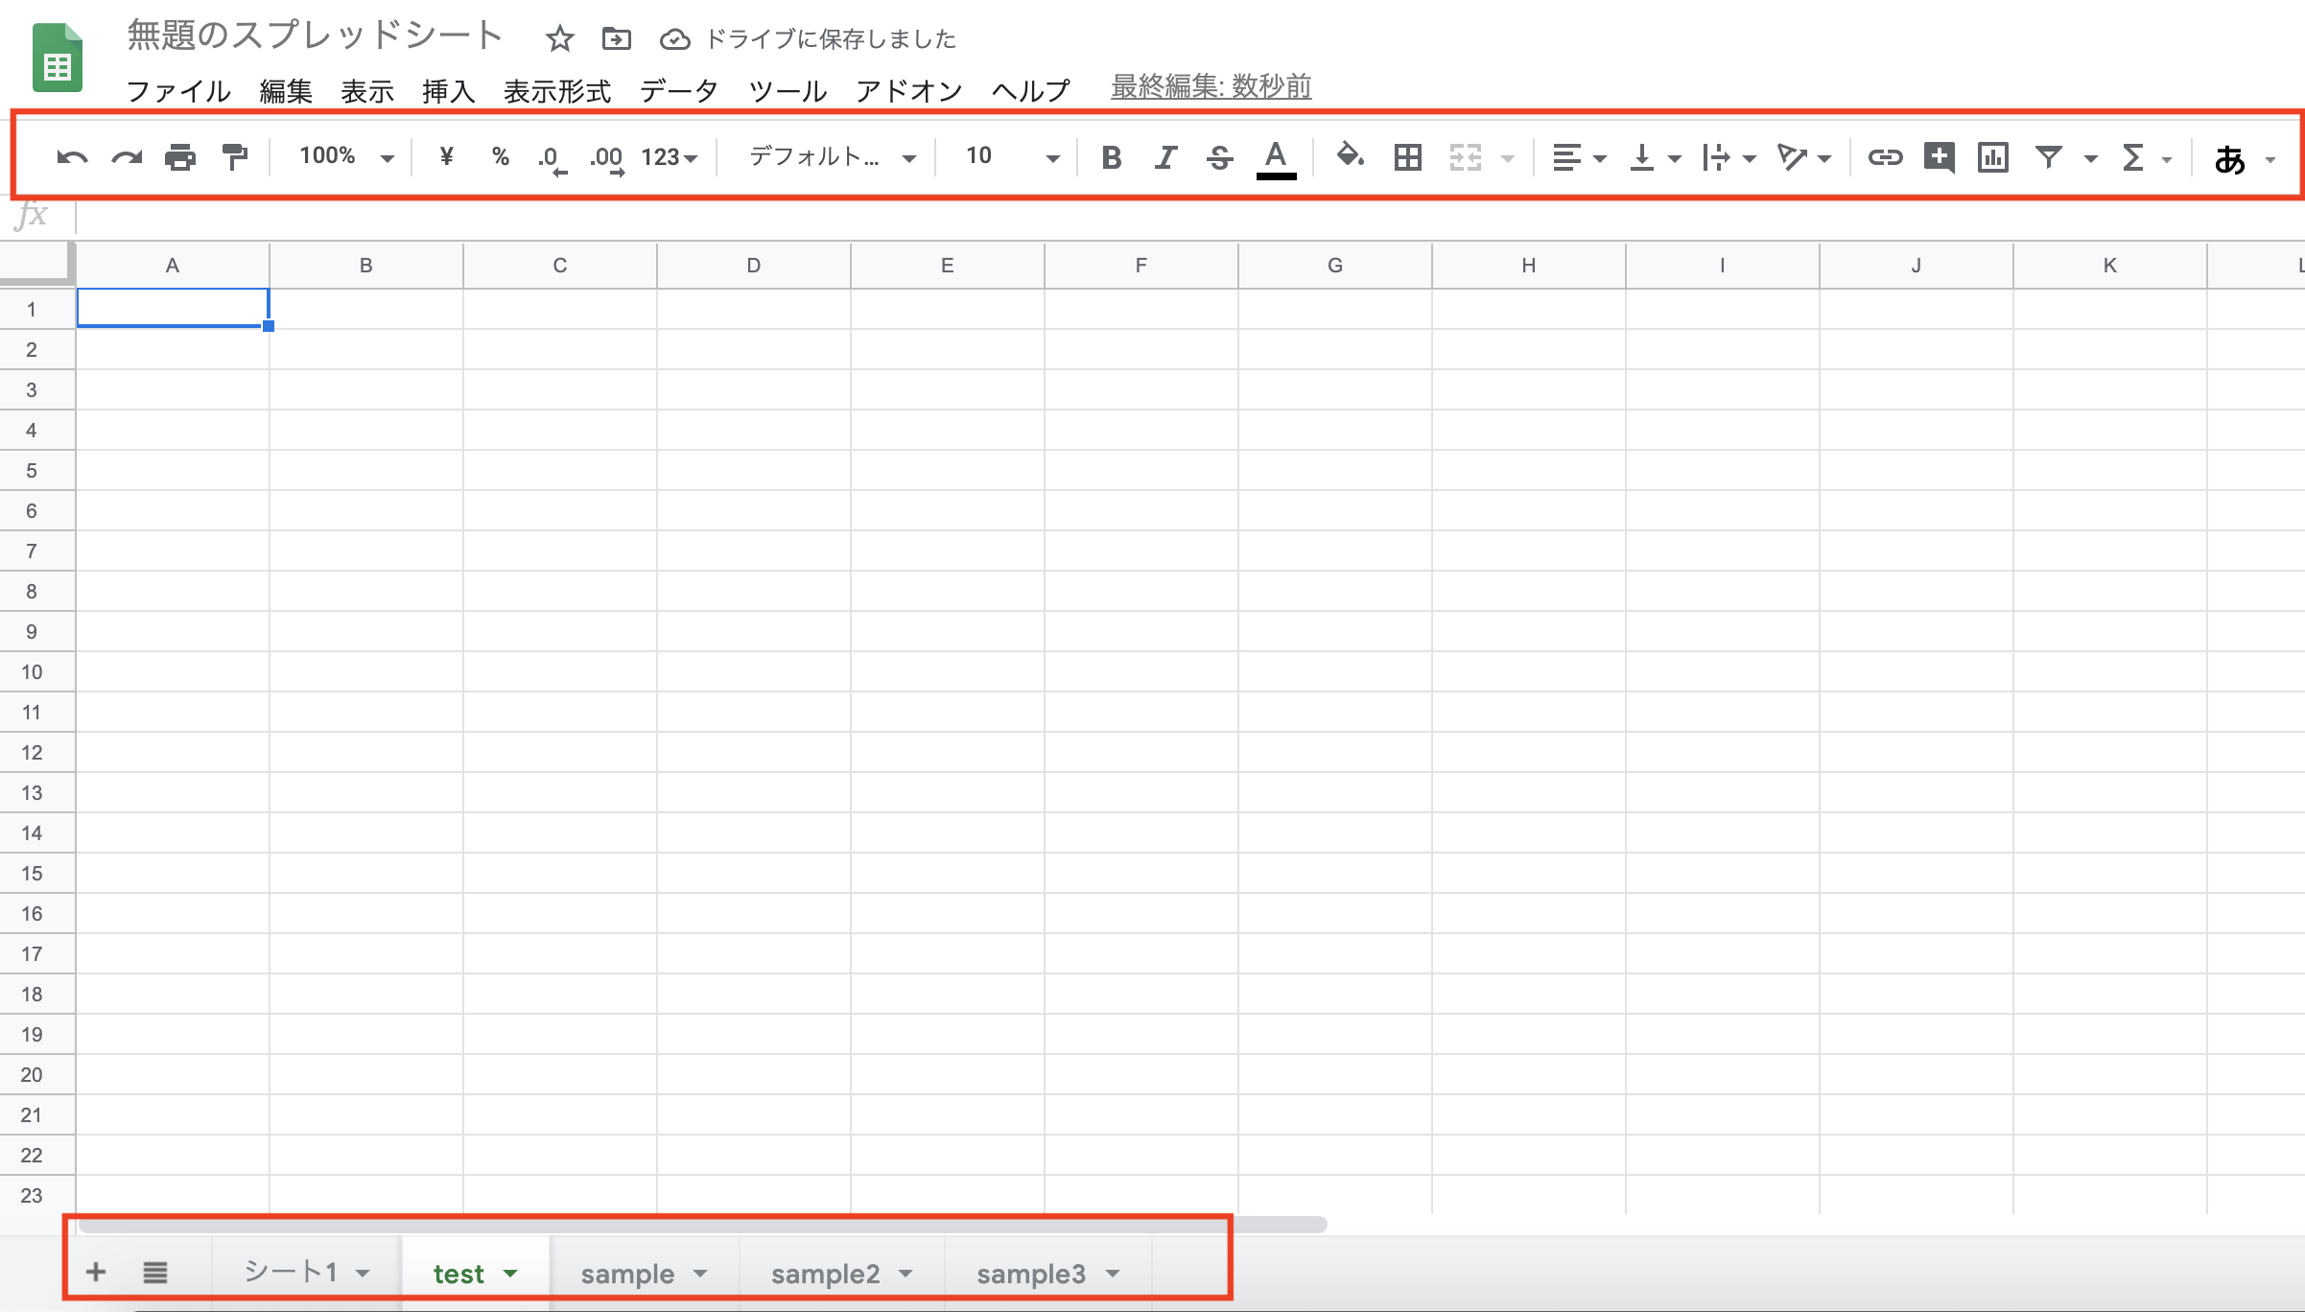Click the Japanese input tools あ icon
This screenshot has width=2305, height=1312.
2229,159
